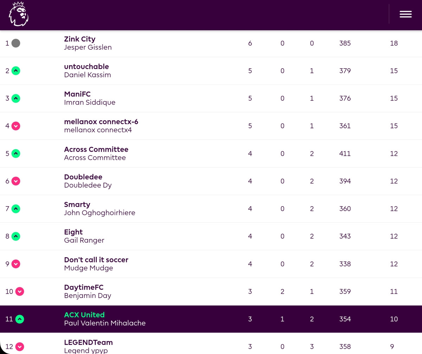
Task: Click the green up arrow beside Smarty
Action: [16, 209]
